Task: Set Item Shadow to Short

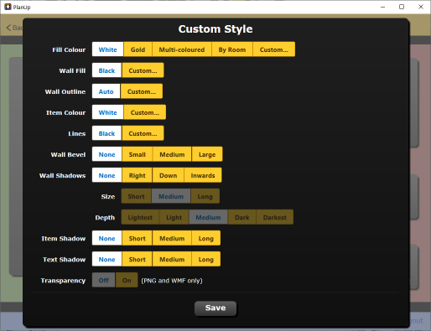Action: (138, 238)
